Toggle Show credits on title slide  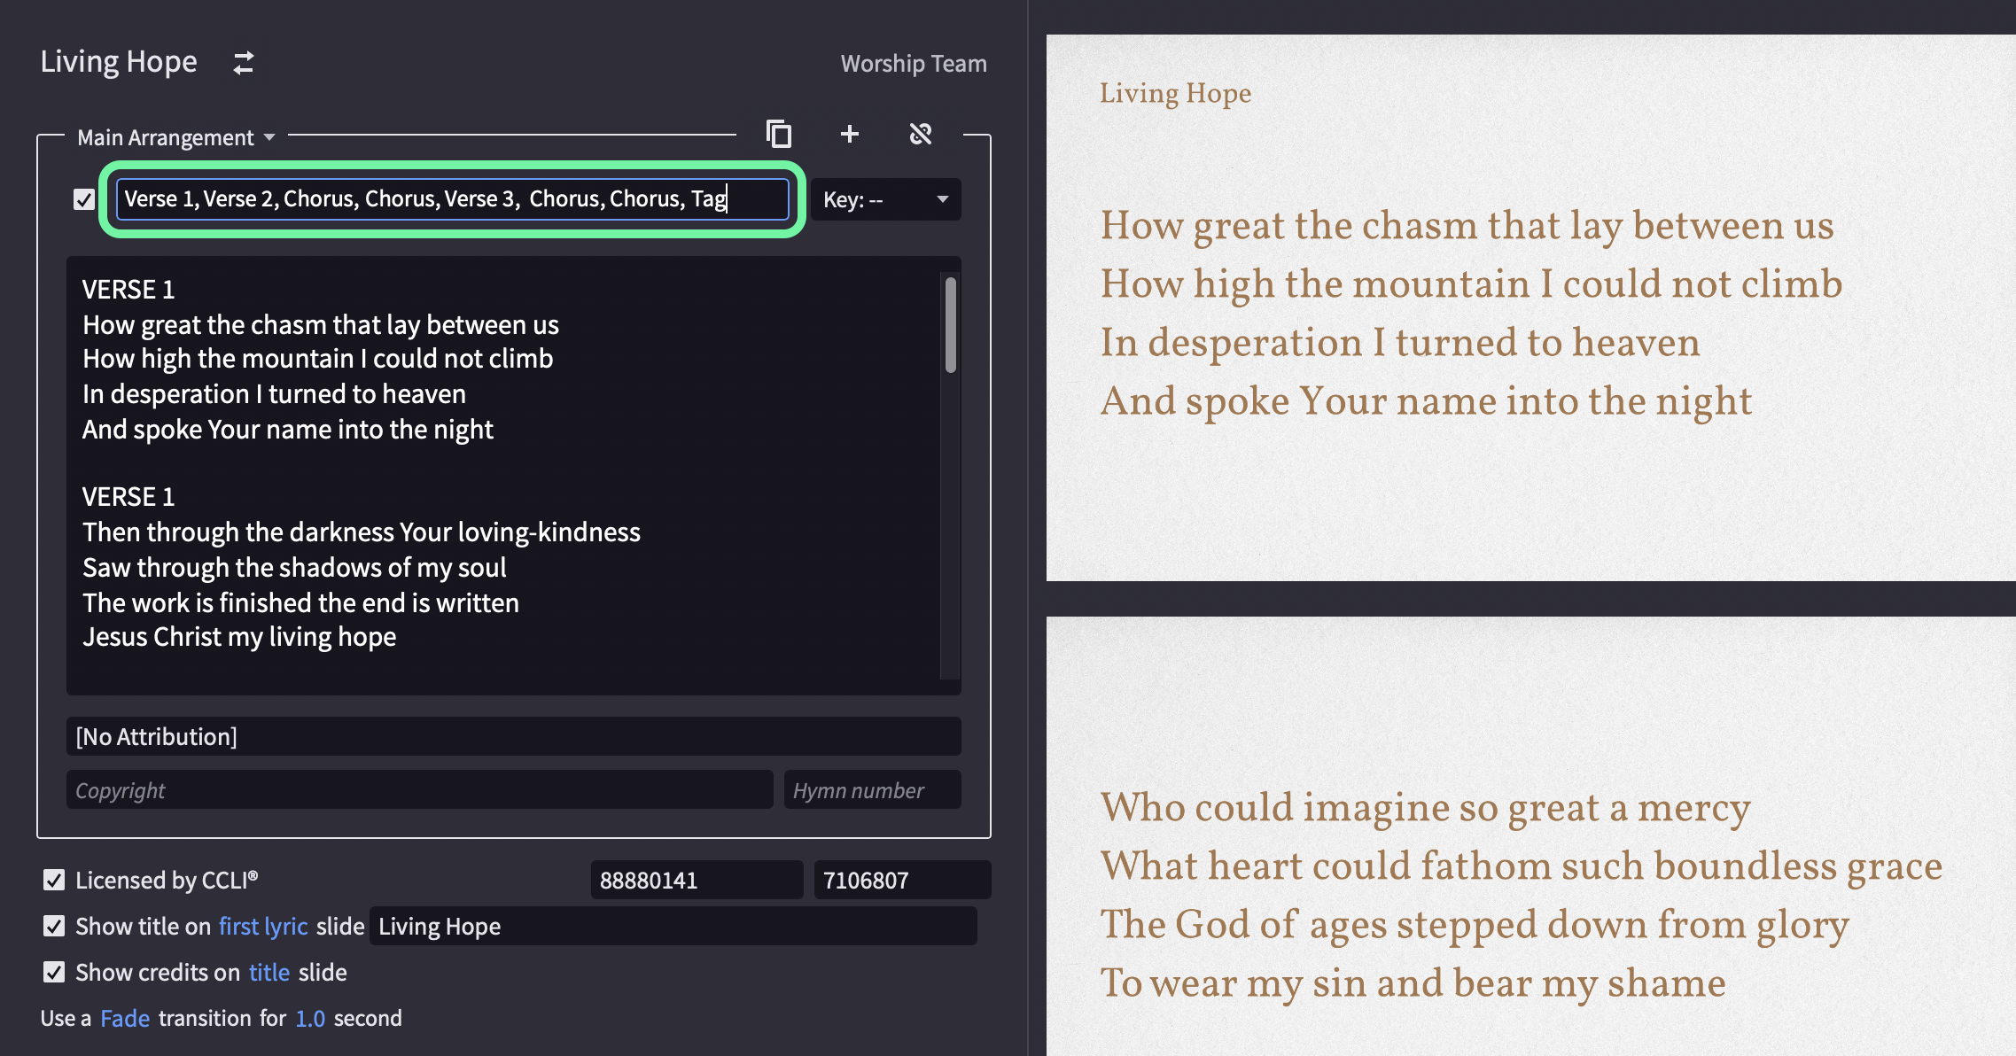pyautogui.click(x=54, y=972)
